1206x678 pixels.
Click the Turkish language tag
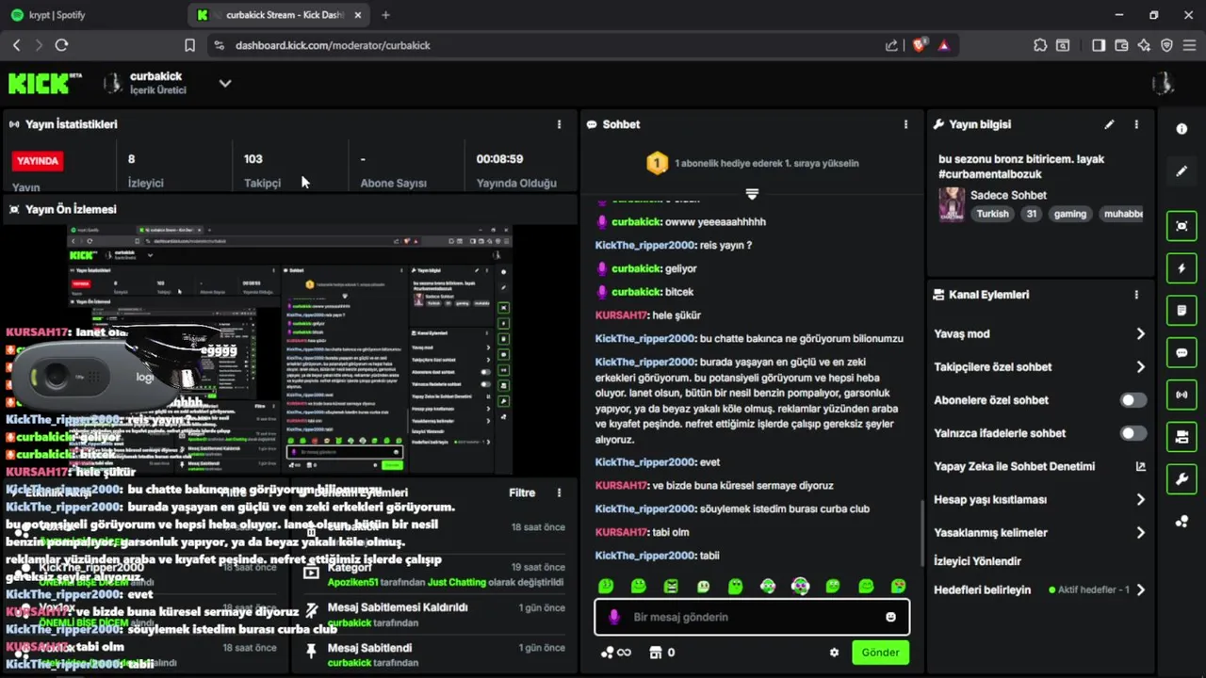[x=992, y=214]
